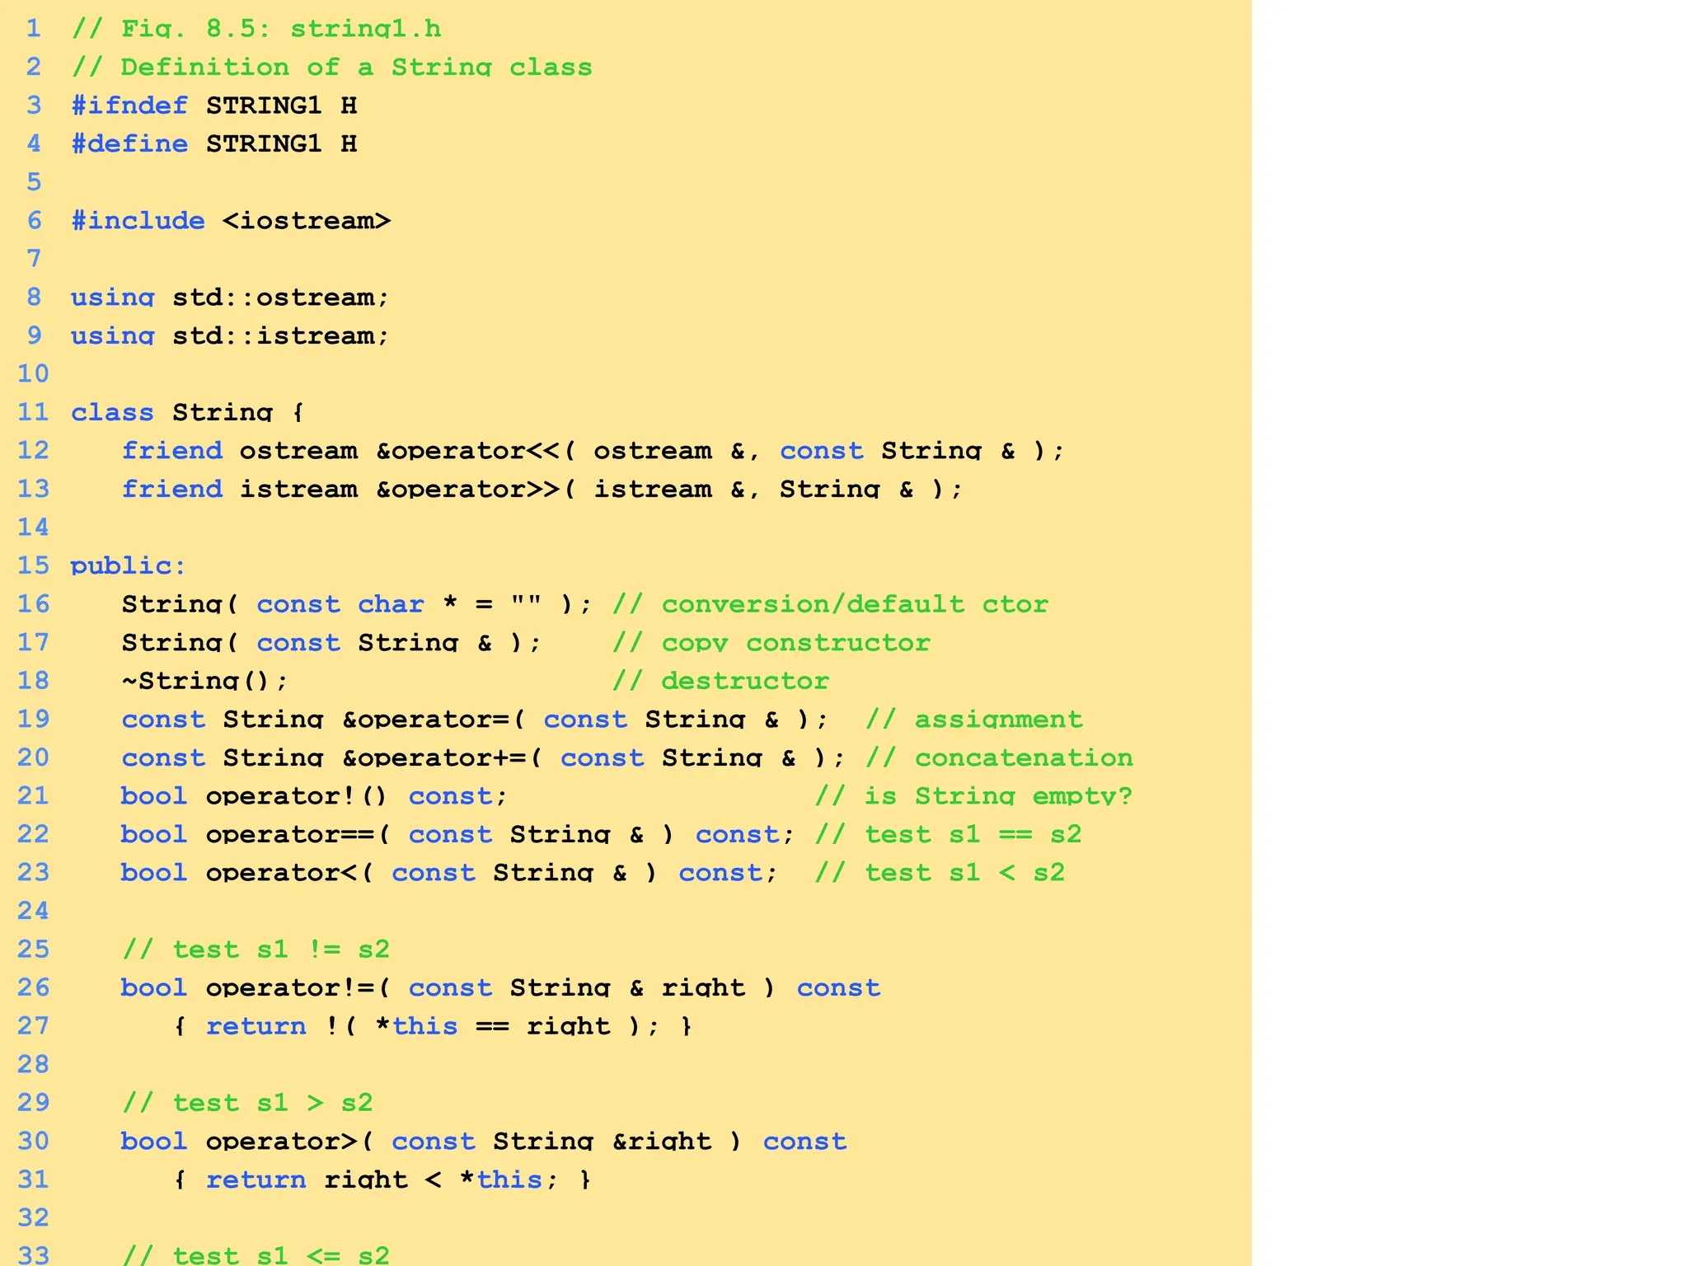Click the 'String( const String & );' copy constructor

pos(331,642)
